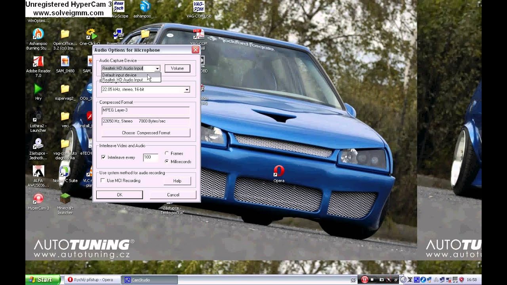Image resolution: width=507 pixels, height=285 pixels.
Task: Expand the 22.05 kHz recording format dropdown
Action: coord(187,89)
